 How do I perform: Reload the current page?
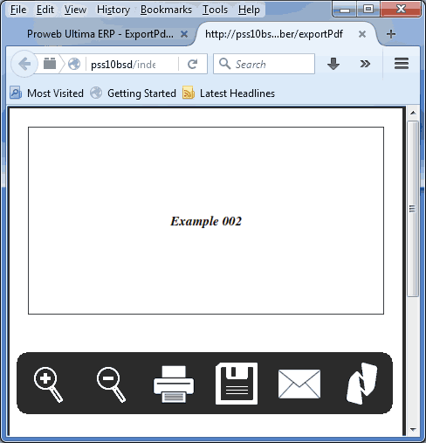pyautogui.click(x=193, y=64)
